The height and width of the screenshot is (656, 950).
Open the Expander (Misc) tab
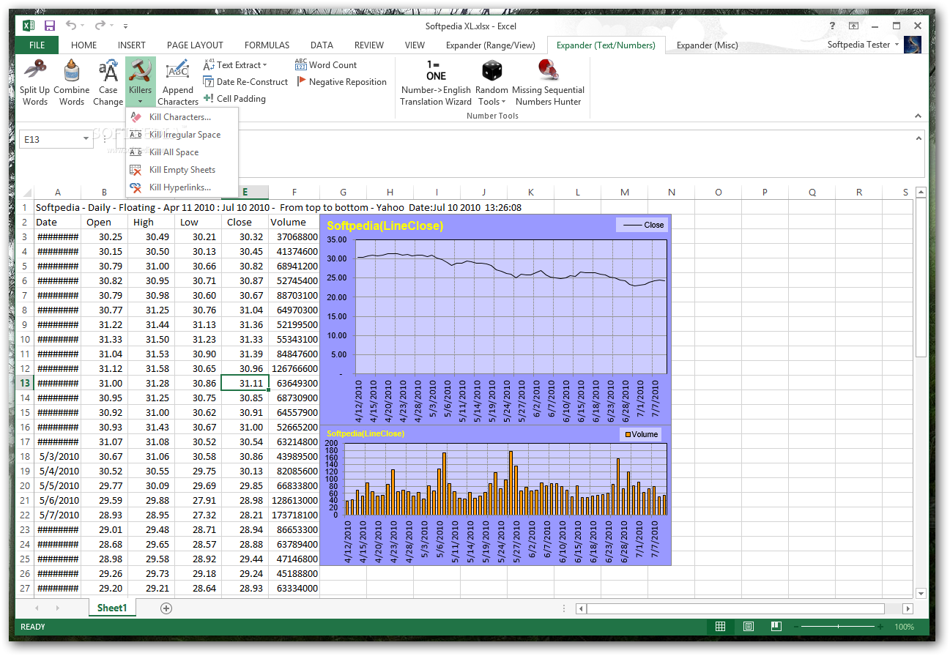point(707,45)
